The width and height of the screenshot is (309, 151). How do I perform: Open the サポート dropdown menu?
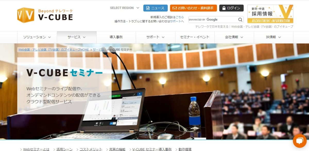click(x=155, y=37)
